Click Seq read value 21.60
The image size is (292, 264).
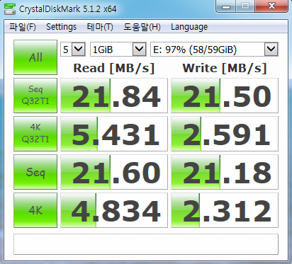coord(114,172)
